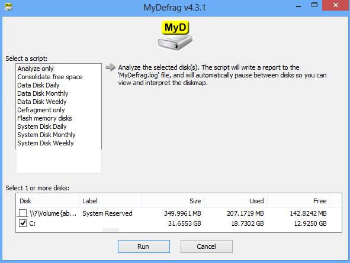The height and width of the screenshot is (263, 350).
Task: Select the Defragment only script
Action: click(41, 110)
